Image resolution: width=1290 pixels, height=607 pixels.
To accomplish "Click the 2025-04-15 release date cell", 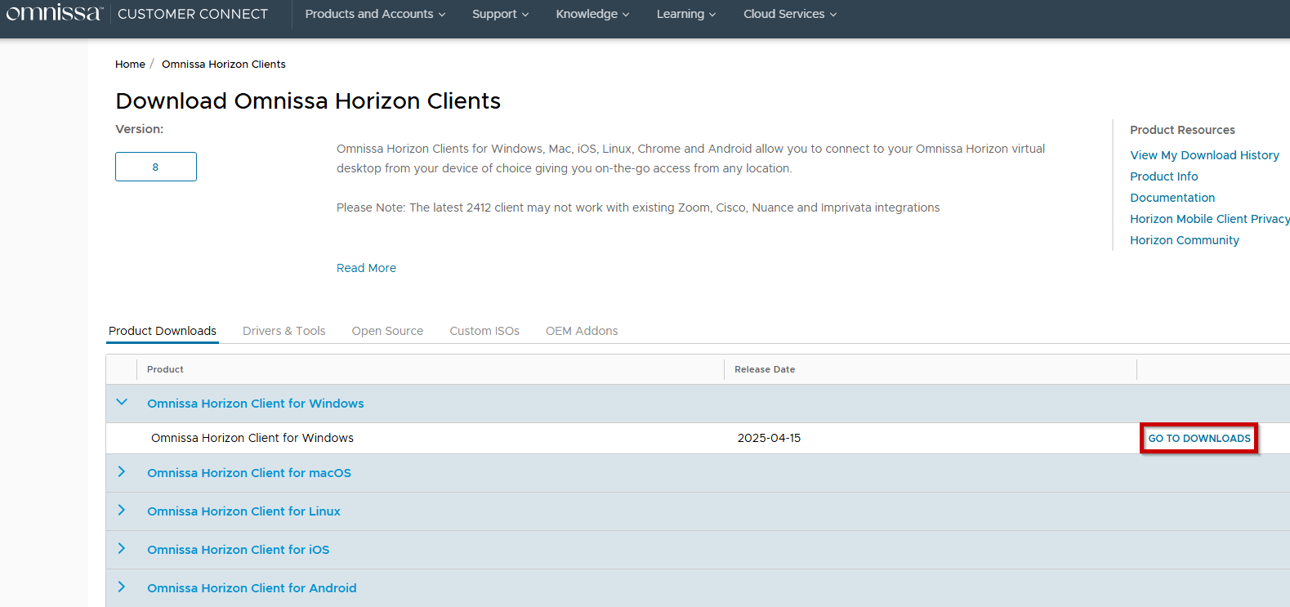I will coord(769,438).
